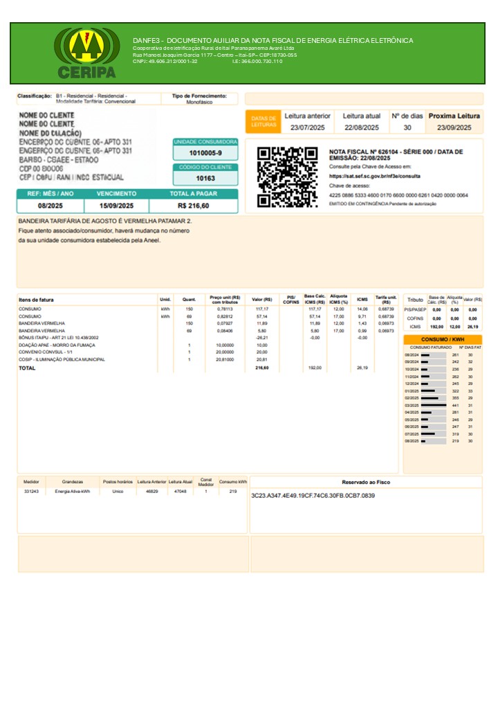Click the Leitura atual date 22/08/2025
This screenshot has height=720, width=498.
pos(362,127)
